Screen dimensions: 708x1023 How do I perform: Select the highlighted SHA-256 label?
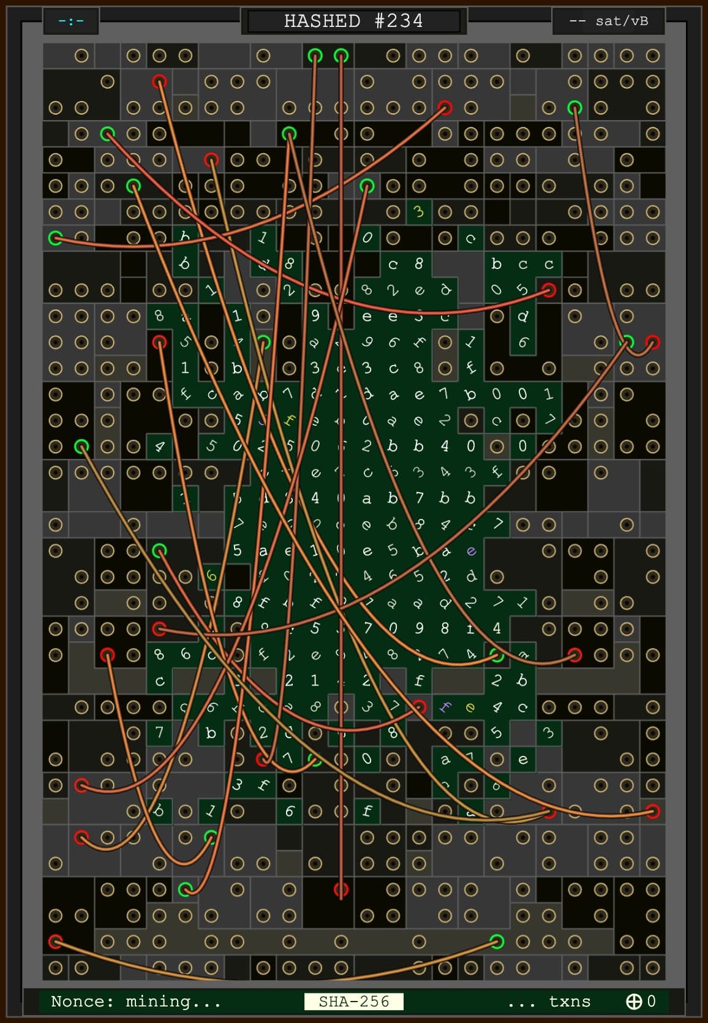[353, 1001]
